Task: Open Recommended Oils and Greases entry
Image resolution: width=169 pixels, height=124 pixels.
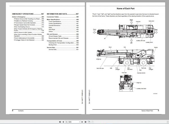Action: (64, 38)
